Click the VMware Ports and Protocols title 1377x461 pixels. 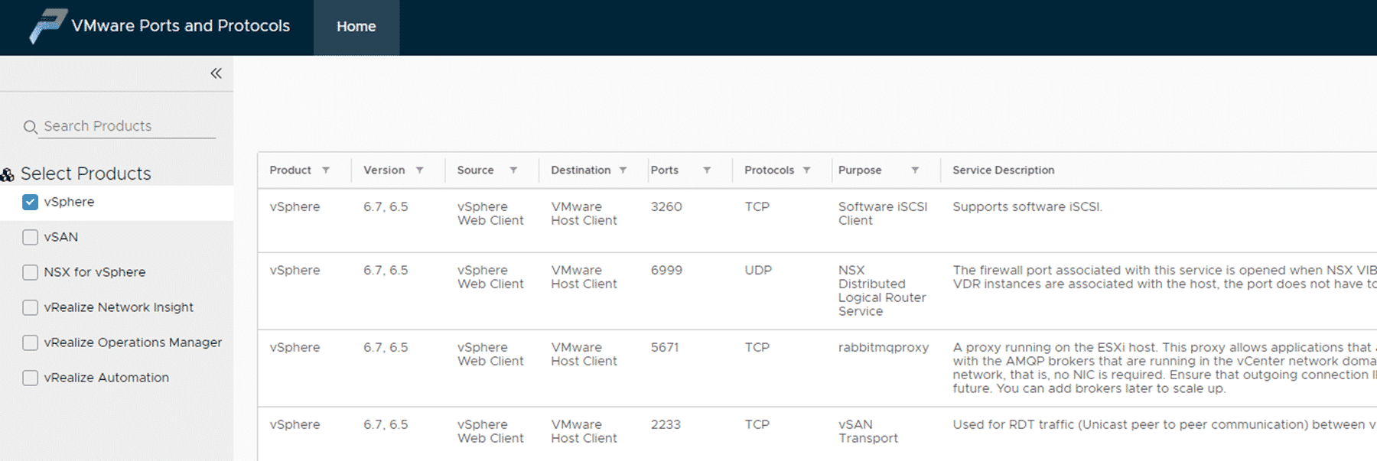tap(181, 26)
